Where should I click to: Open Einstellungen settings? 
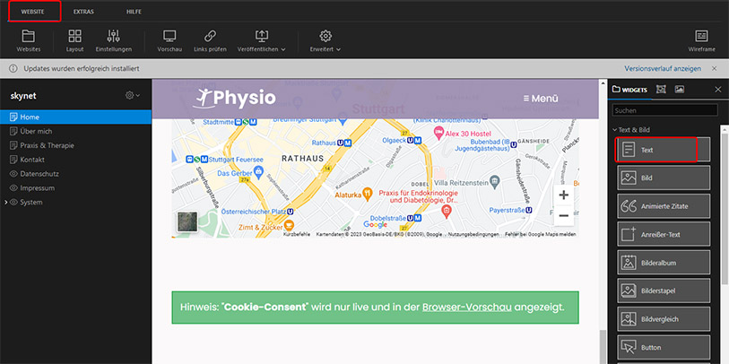(x=114, y=41)
